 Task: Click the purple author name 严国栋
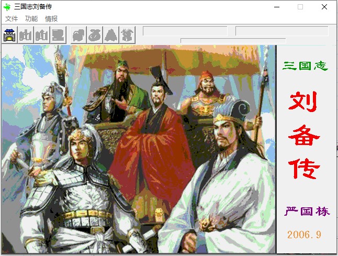pos(307,211)
